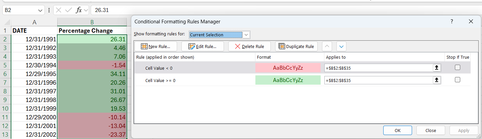Close the Rules Manager dialog with X

click(471, 21)
